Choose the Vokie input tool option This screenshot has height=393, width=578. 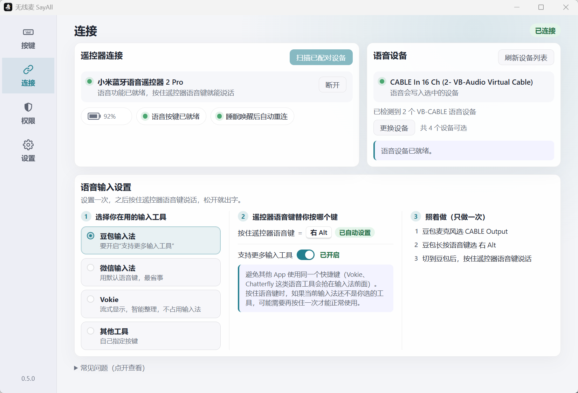(151, 304)
